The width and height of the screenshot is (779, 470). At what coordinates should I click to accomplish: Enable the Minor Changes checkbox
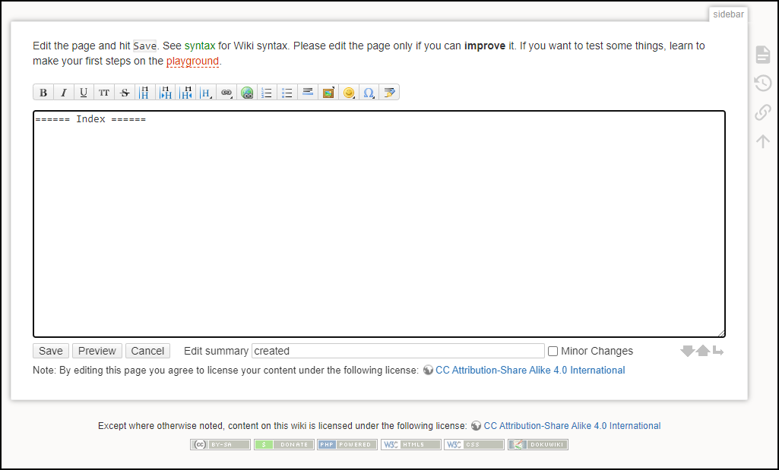[553, 351]
